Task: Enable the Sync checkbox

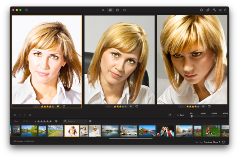Action: pyautogui.click(x=178, y=115)
